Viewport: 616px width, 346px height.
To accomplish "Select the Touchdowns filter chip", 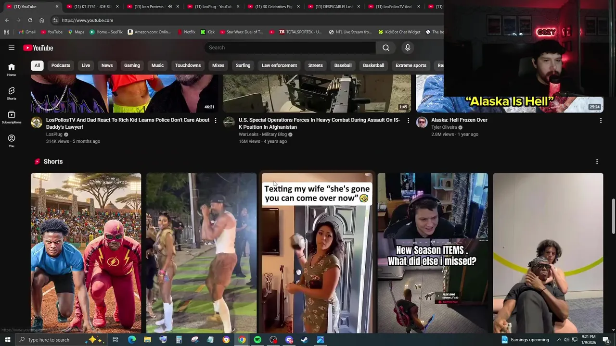I will [188, 65].
